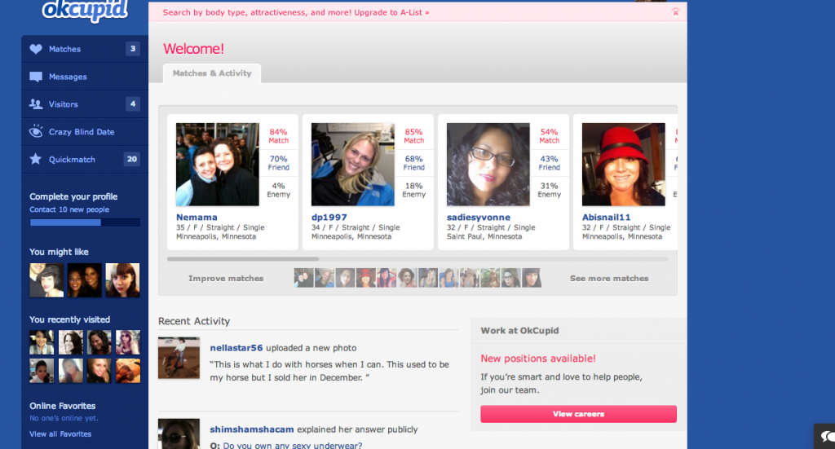Click the Quickmatch count badge showing 20
This screenshot has height=449, width=835.
tap(131, 159)
